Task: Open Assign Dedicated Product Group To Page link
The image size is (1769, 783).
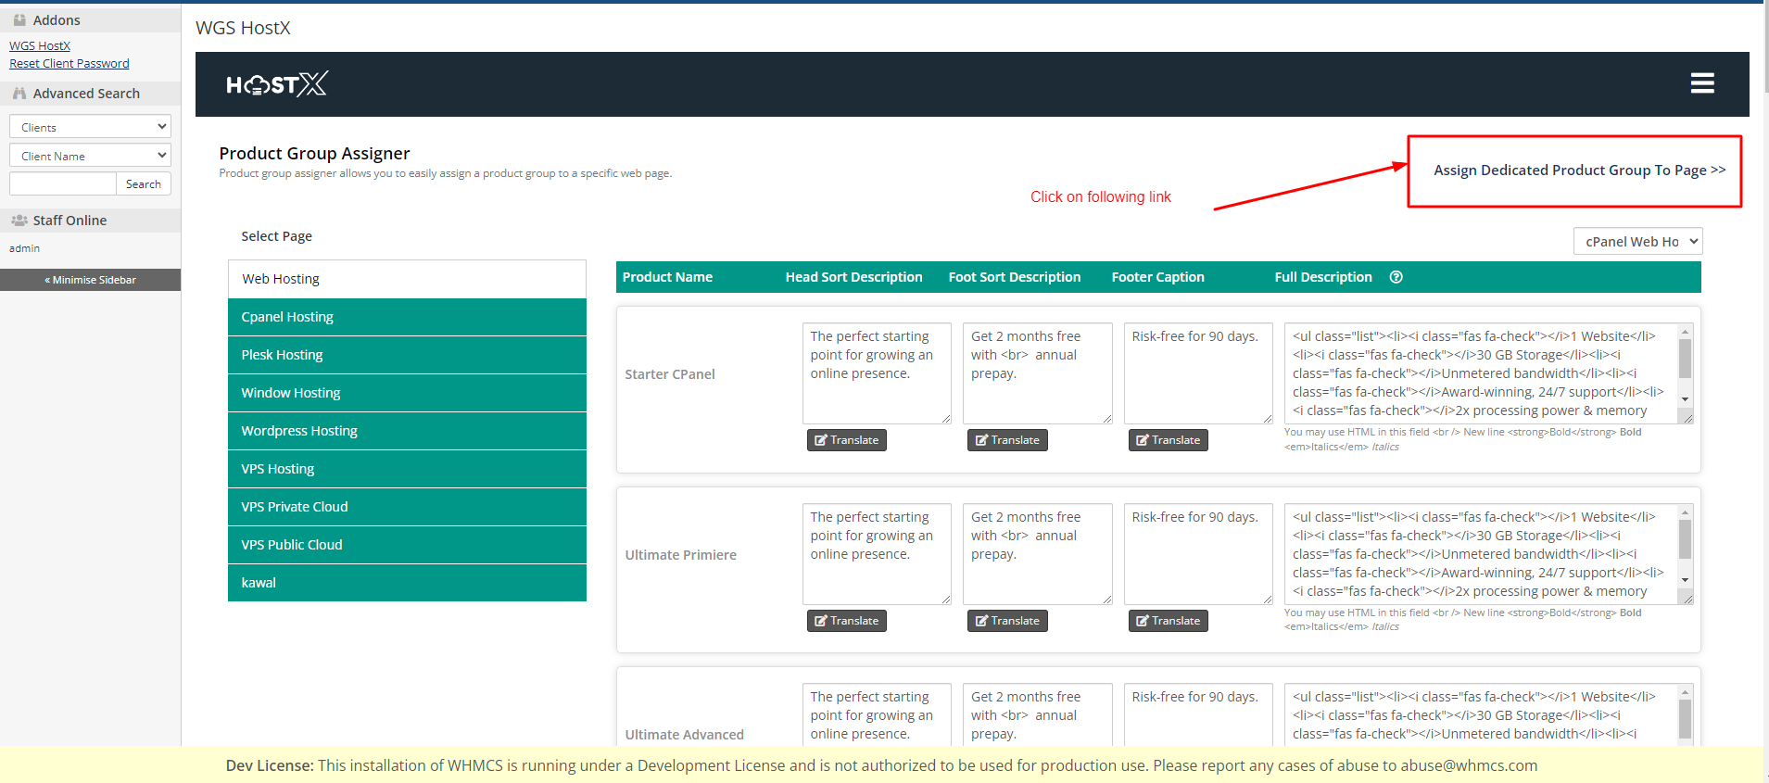Action: [1579, 170]
